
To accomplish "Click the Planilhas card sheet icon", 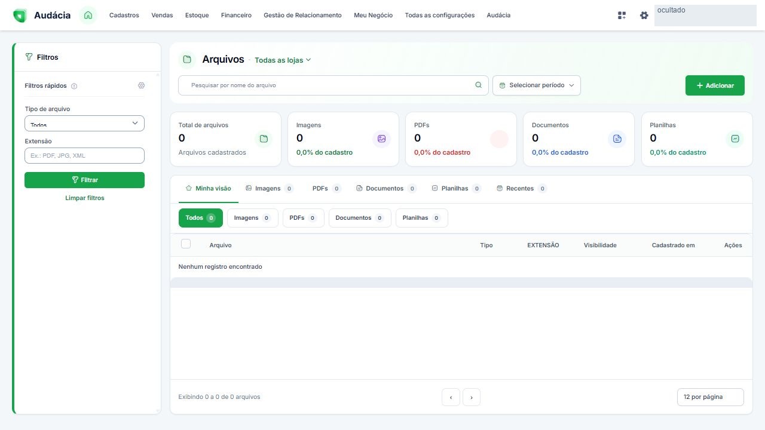I will pos(735,139).
